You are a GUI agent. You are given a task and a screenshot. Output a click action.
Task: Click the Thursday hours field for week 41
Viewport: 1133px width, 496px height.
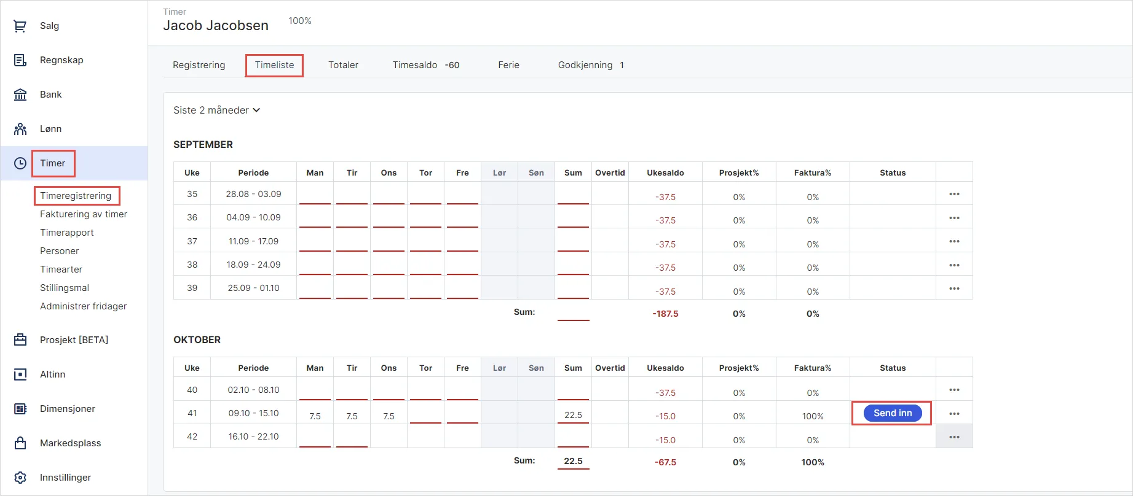pos(425,414)
